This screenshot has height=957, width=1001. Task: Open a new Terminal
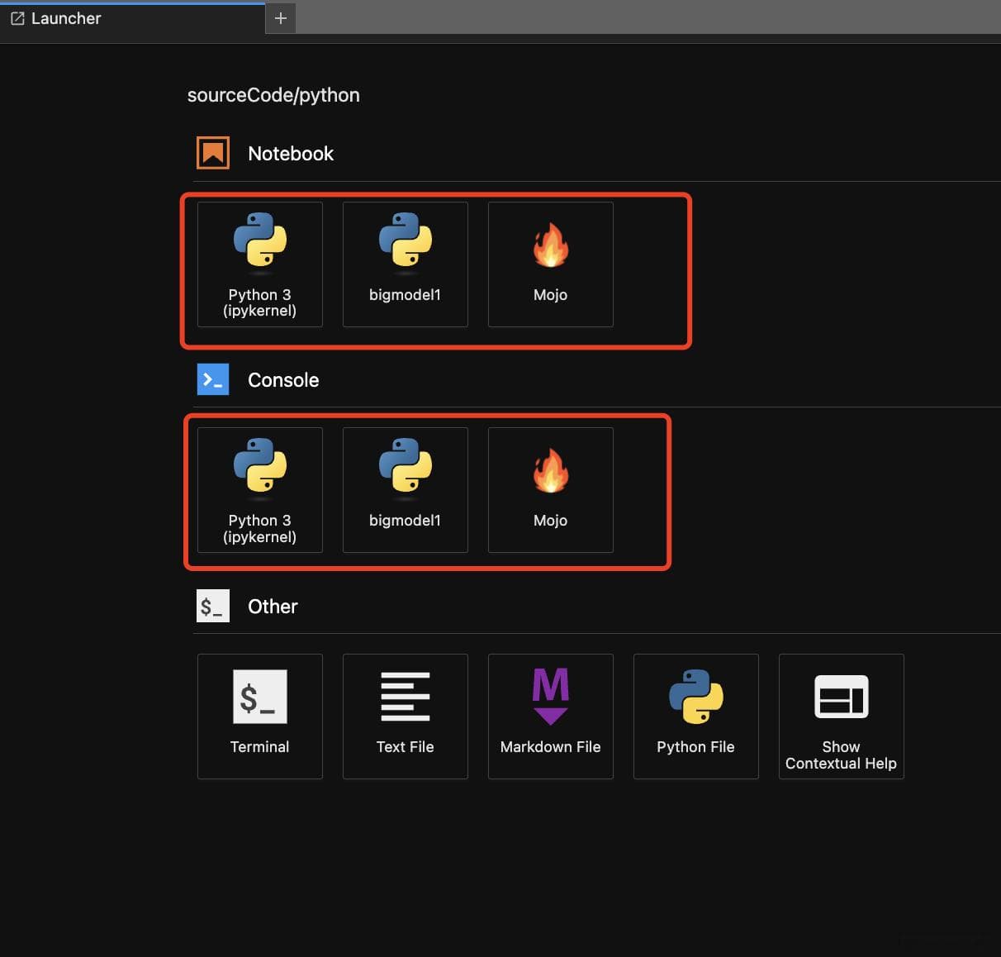click(260, 717)
